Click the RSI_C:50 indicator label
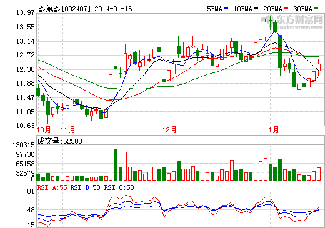The height and width of the screenshot is (228, 325). pyautogui.click(x=119, y=187)
